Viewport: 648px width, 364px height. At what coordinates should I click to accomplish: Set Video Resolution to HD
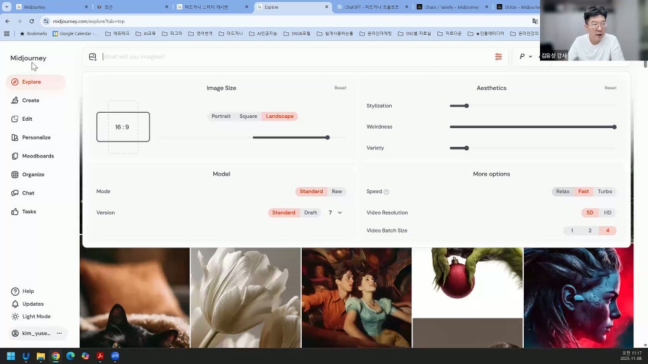tap(608, 213)
